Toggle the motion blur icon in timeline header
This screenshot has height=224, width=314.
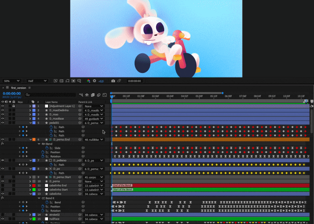click(99, 95)
